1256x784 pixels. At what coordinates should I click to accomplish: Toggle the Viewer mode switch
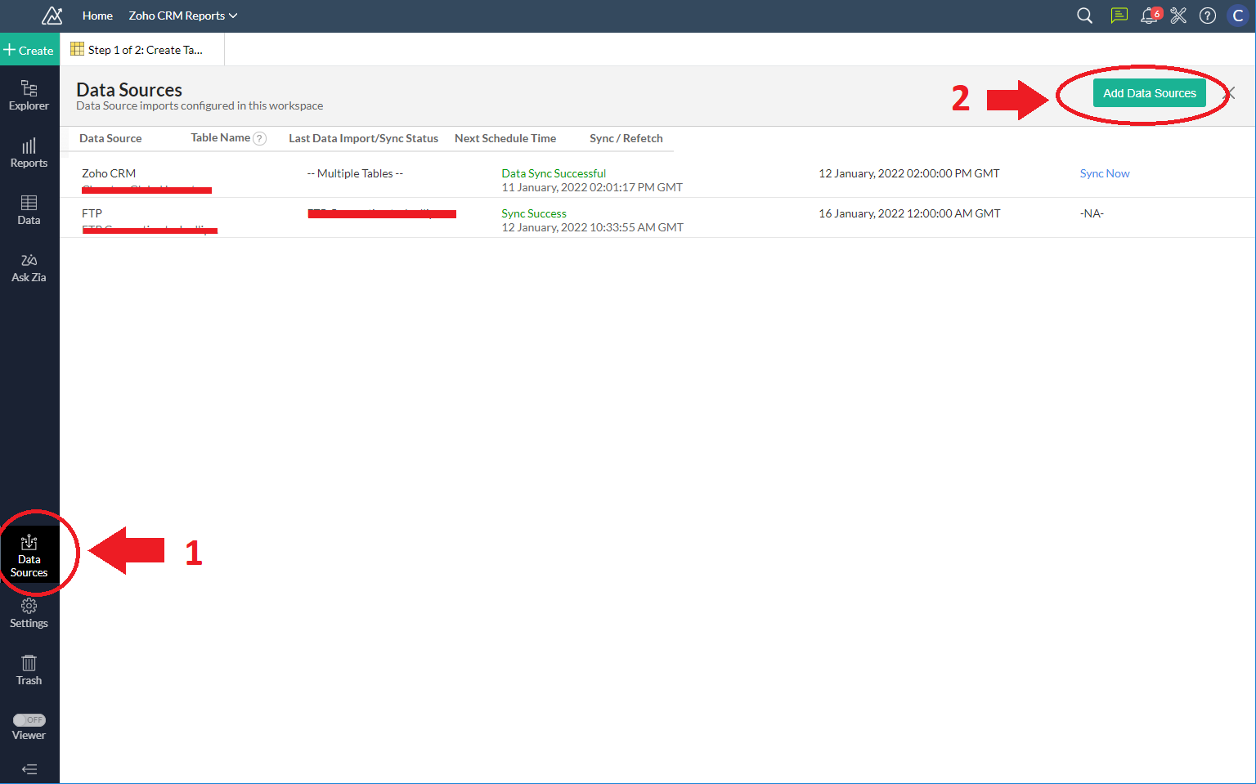[29, 720]
